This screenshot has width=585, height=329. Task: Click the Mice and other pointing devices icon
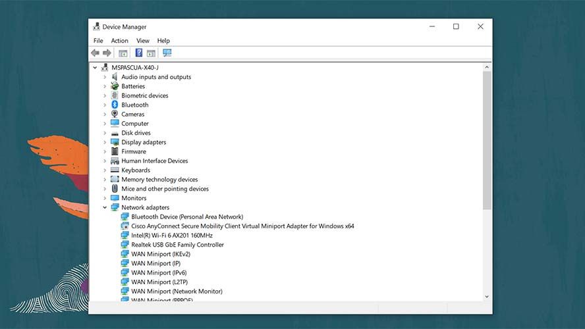tap(115, 189)
